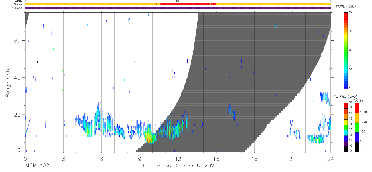Click the 1000 noise scale label

coord(364,122)
